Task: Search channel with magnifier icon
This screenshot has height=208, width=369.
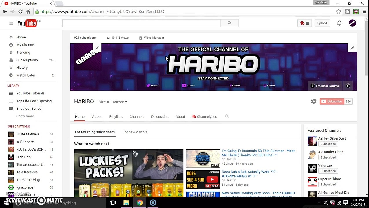Action: coord(227,116)
